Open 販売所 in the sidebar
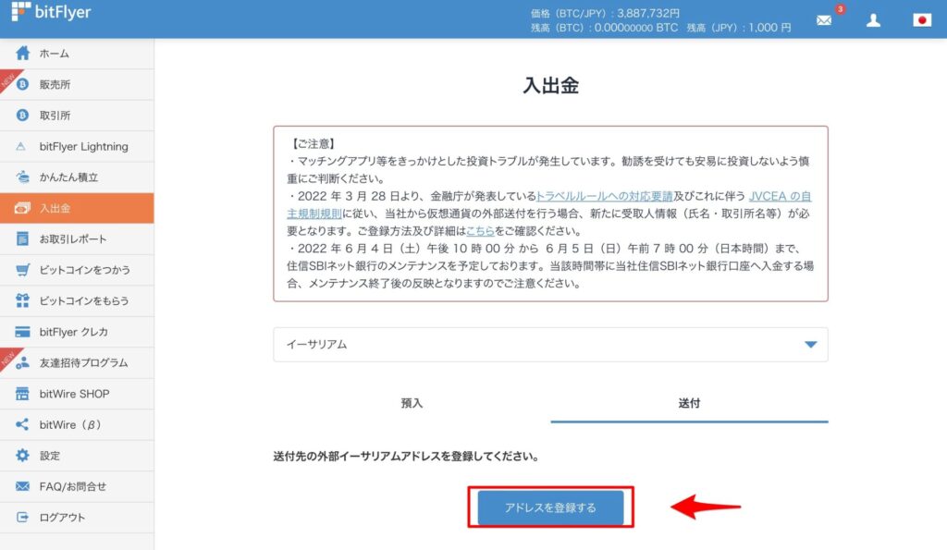Image resolution: width=947 pixels, height=550 pixels. [x=77, y=84]
